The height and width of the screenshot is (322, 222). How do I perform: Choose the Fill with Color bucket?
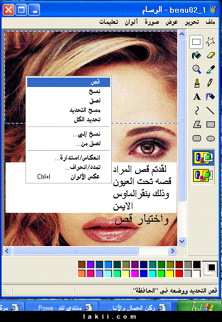tap(197, 55)
